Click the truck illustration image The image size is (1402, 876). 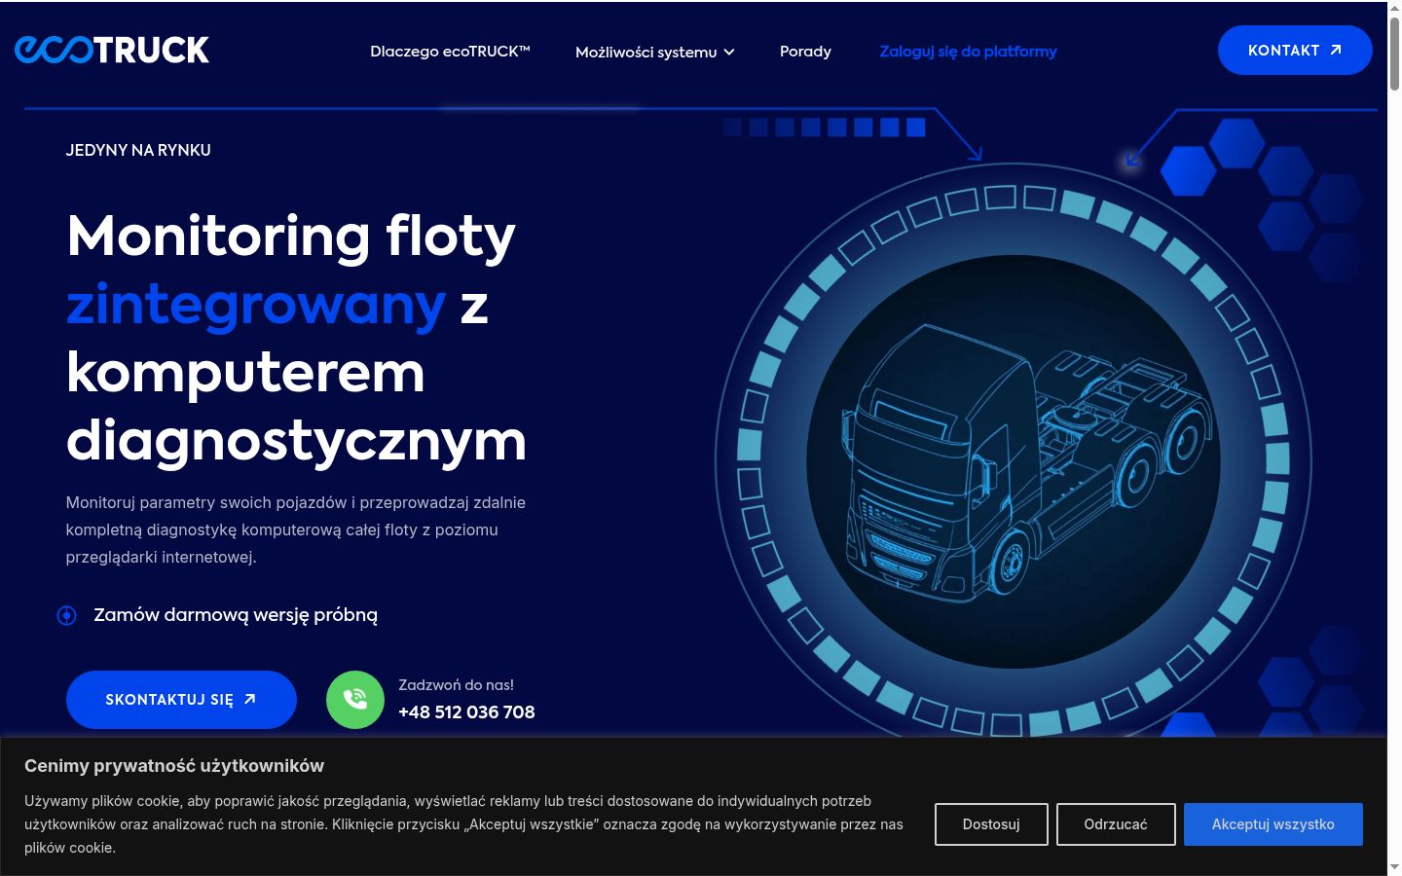point(1014,461)
